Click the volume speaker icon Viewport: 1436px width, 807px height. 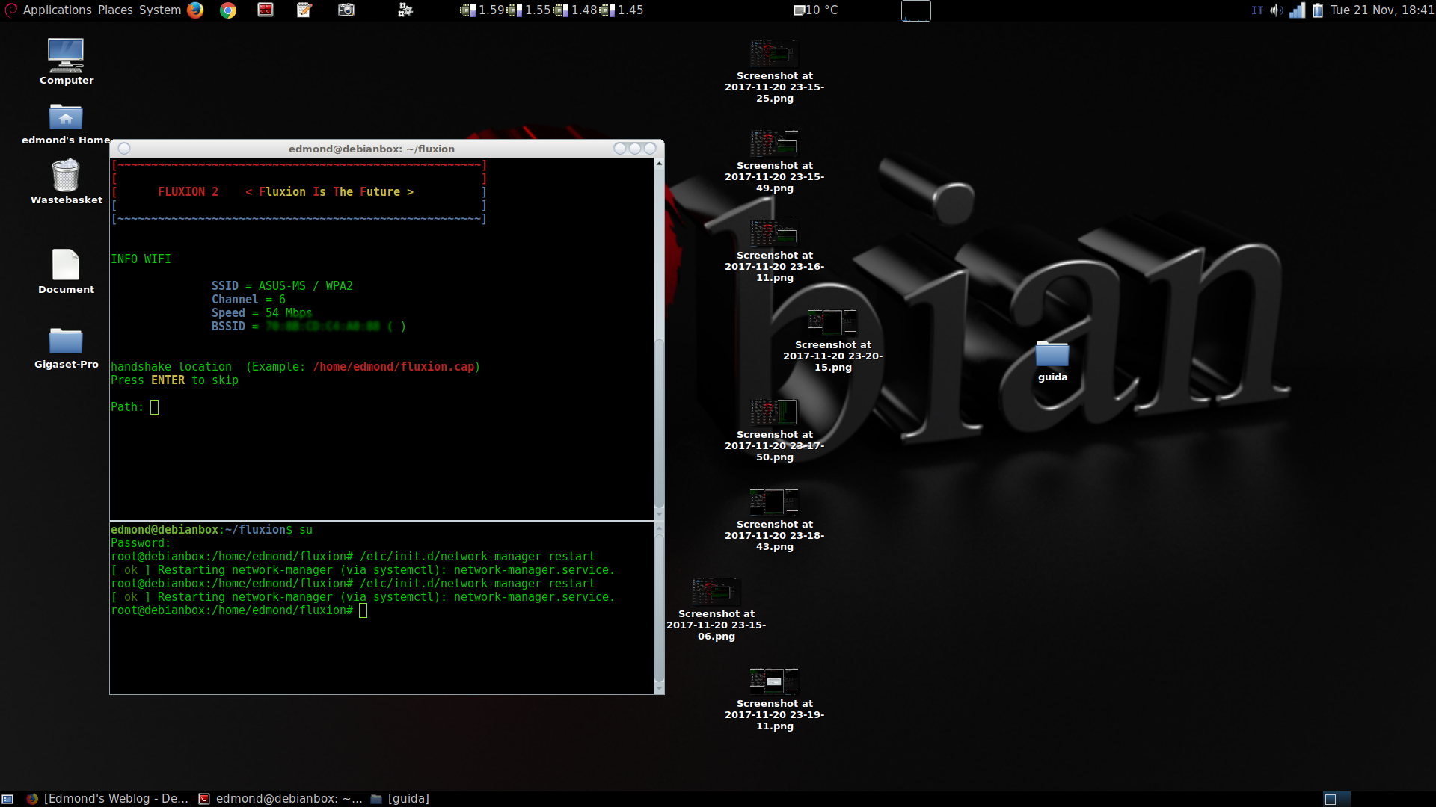[x=1276, y=10]
